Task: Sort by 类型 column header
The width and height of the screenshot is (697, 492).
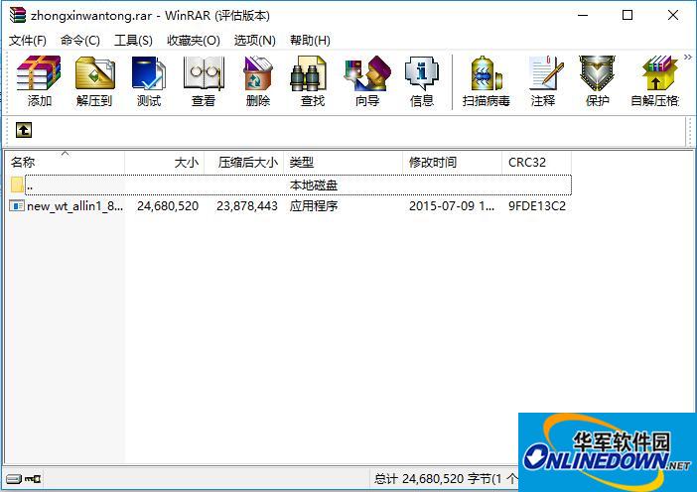Action: [x=343, y=162]
